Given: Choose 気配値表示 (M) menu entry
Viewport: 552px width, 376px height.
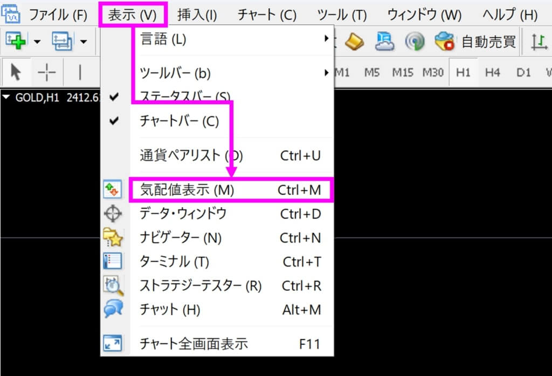Looking at the screenshot, I should [x=217, y=190].
